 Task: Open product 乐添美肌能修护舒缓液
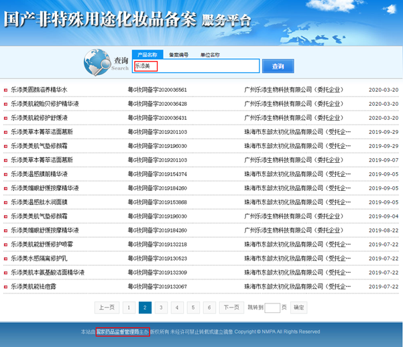click(x=39, y=118)
